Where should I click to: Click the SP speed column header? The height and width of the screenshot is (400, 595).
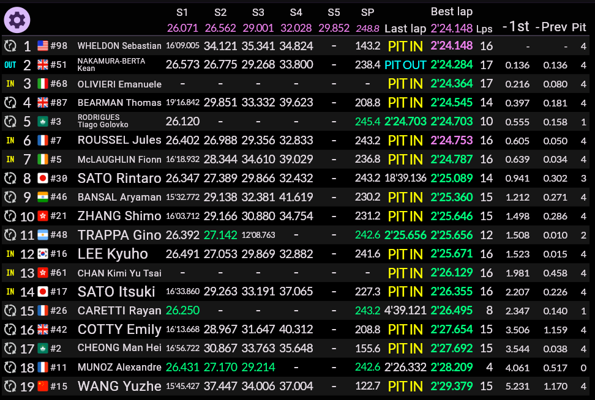tap(367, 12)
